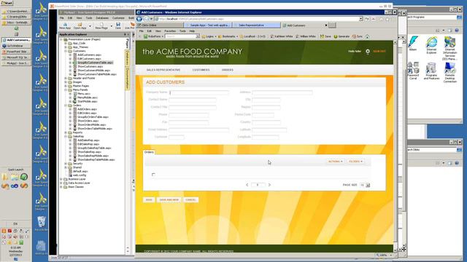Click the New App toolbar icon
This screenshot has height=262, width=467.
click(65, 25)
